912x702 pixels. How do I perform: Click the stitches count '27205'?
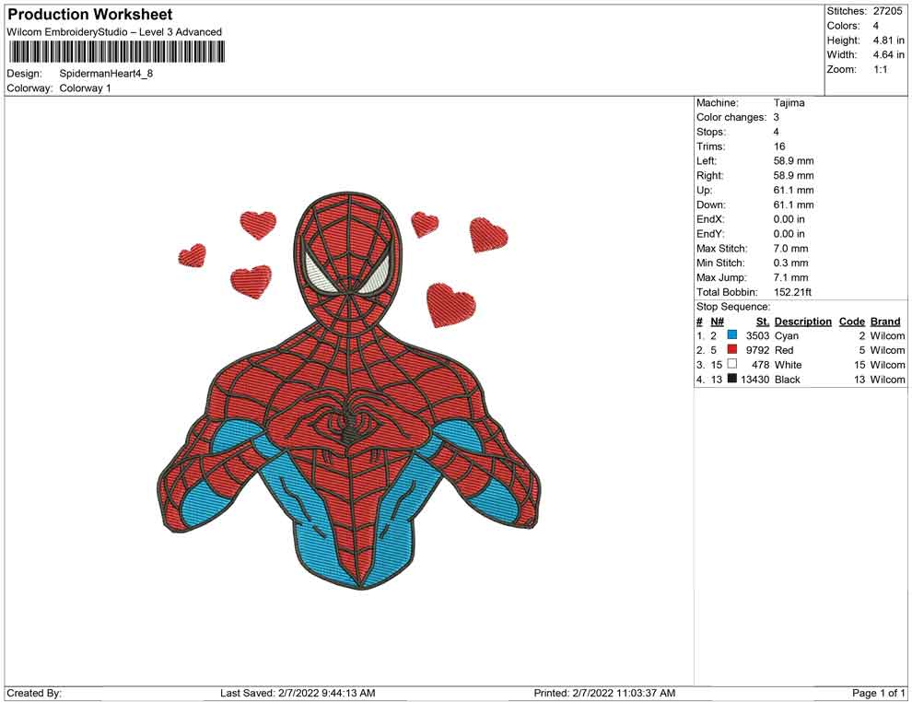(x=887, y=11)
